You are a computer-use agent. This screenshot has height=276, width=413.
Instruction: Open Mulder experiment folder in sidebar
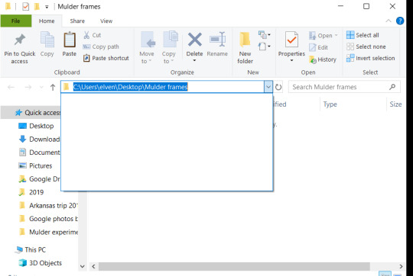48,232
